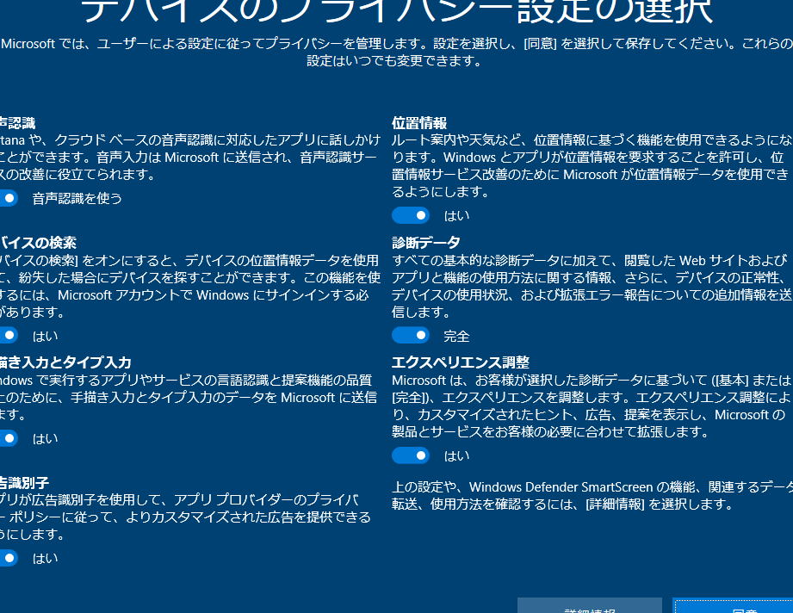This screenshot has height=613, width=793.
Task: Click the Windows Defender SmartScreen note text
Action: coord(592,496)
